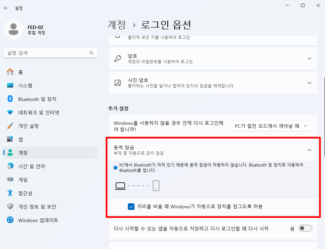
Task: Click the 접근성 accessibility figure icon
Action: [10, 193]
